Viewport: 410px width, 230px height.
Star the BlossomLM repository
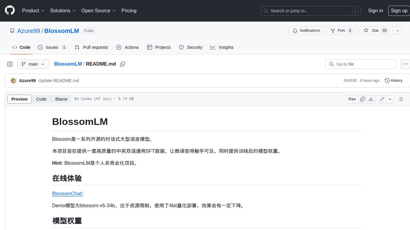tap(376, 31)
